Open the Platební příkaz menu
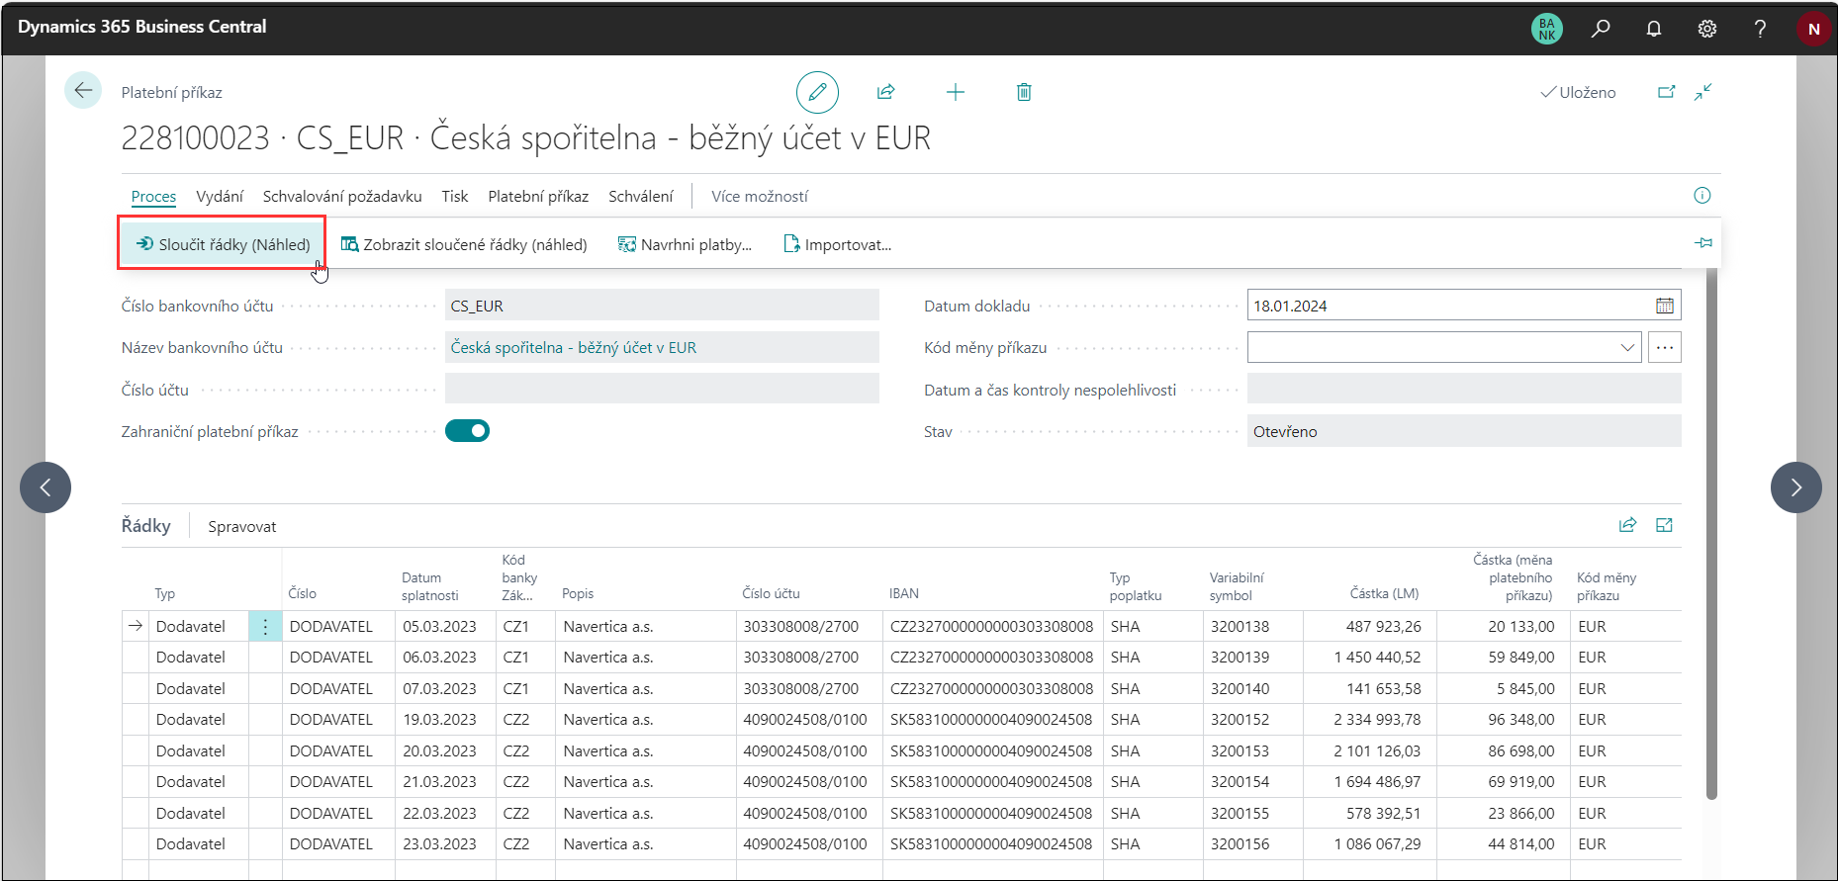This screenshot has height=881, width=1838. (538, 197)
